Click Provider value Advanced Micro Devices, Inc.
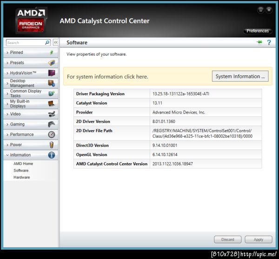 (x=179, y=112)
